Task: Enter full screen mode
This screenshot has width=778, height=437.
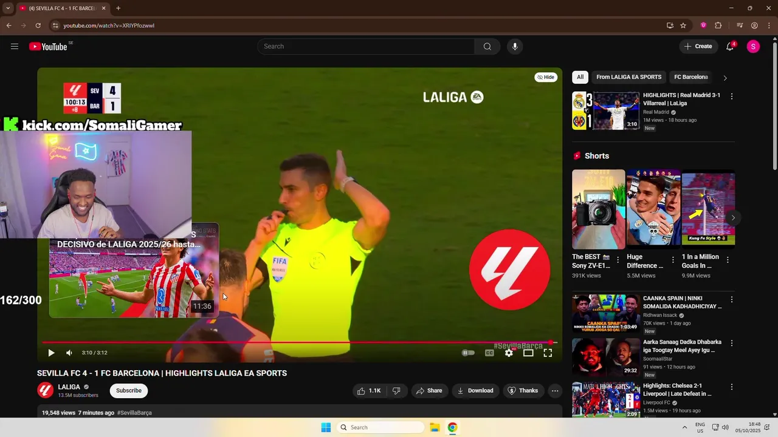Action: (548, 353)
